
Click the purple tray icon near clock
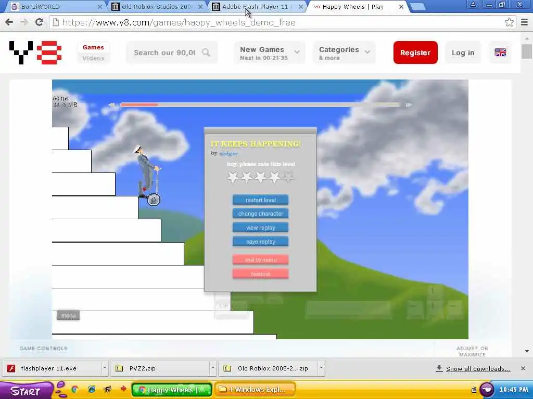click(487, 389)
